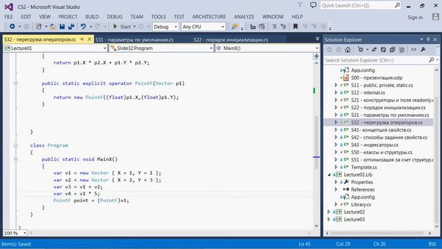Screen dimensions: 442x249
Task: Expand the Lecture03 project node
Action: pyautogui.click(x=329, y=219)
